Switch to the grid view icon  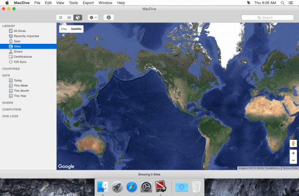[61, 17]
